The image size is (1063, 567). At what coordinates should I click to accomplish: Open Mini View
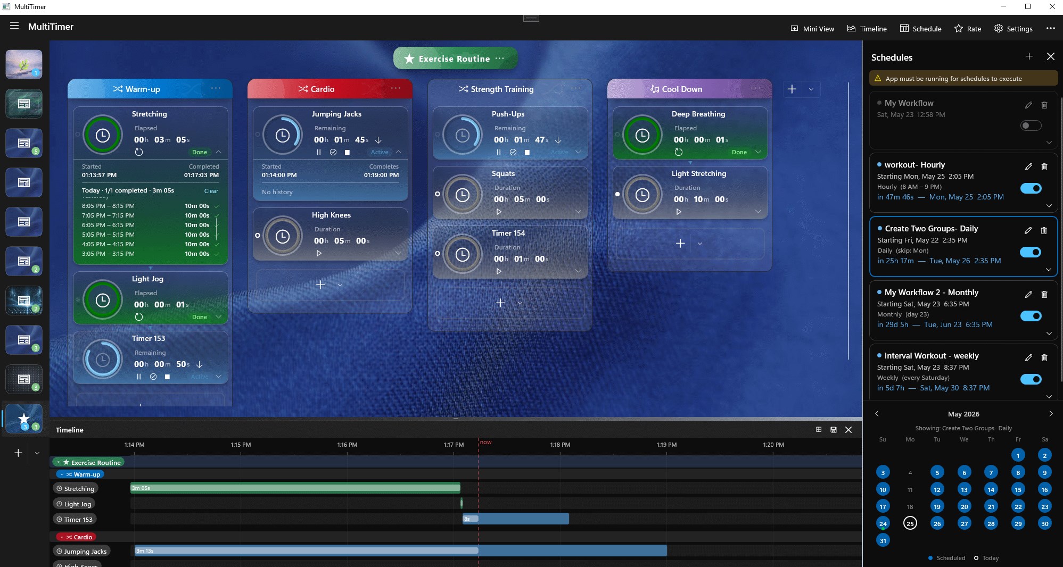pyautogui.click(x=812, y=29)
